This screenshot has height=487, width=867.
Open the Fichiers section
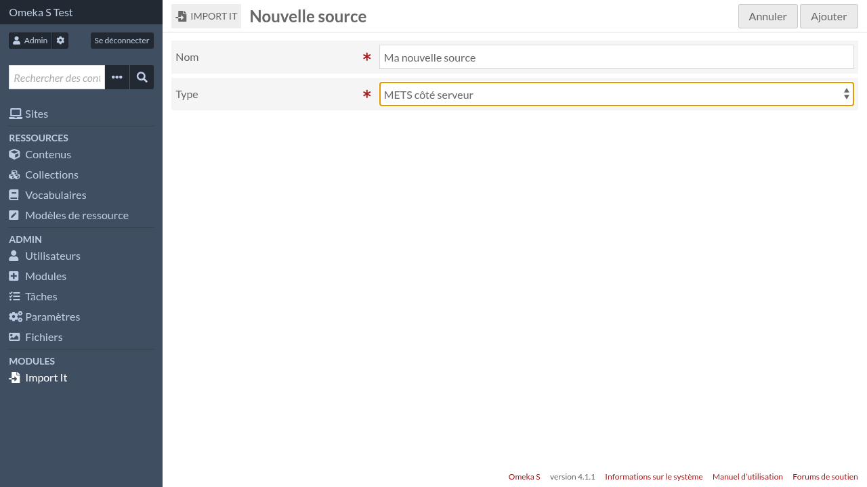(x=44, y=337)
